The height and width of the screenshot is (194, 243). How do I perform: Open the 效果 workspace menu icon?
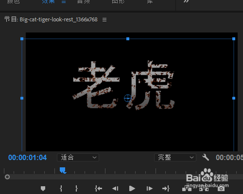[64, 2]
